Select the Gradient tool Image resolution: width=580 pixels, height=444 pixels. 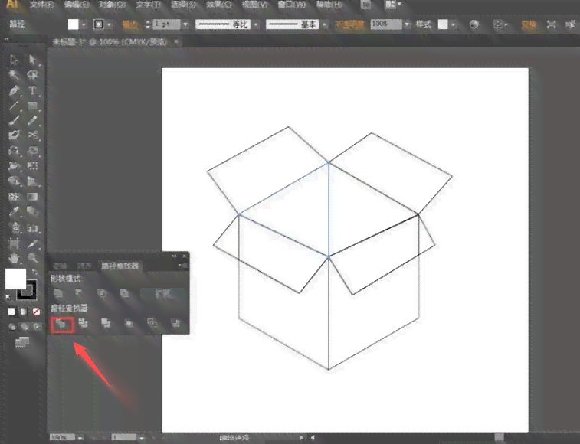[32, 197]
